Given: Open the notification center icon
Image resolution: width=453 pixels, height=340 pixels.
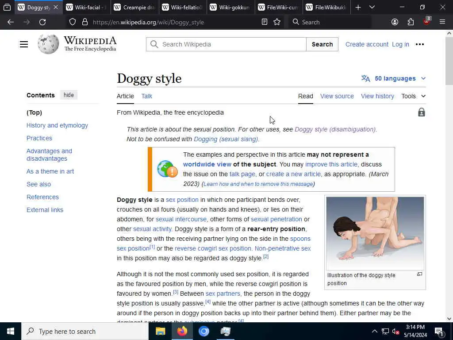Looking at the screenshot, I should (x=439, y=331).
